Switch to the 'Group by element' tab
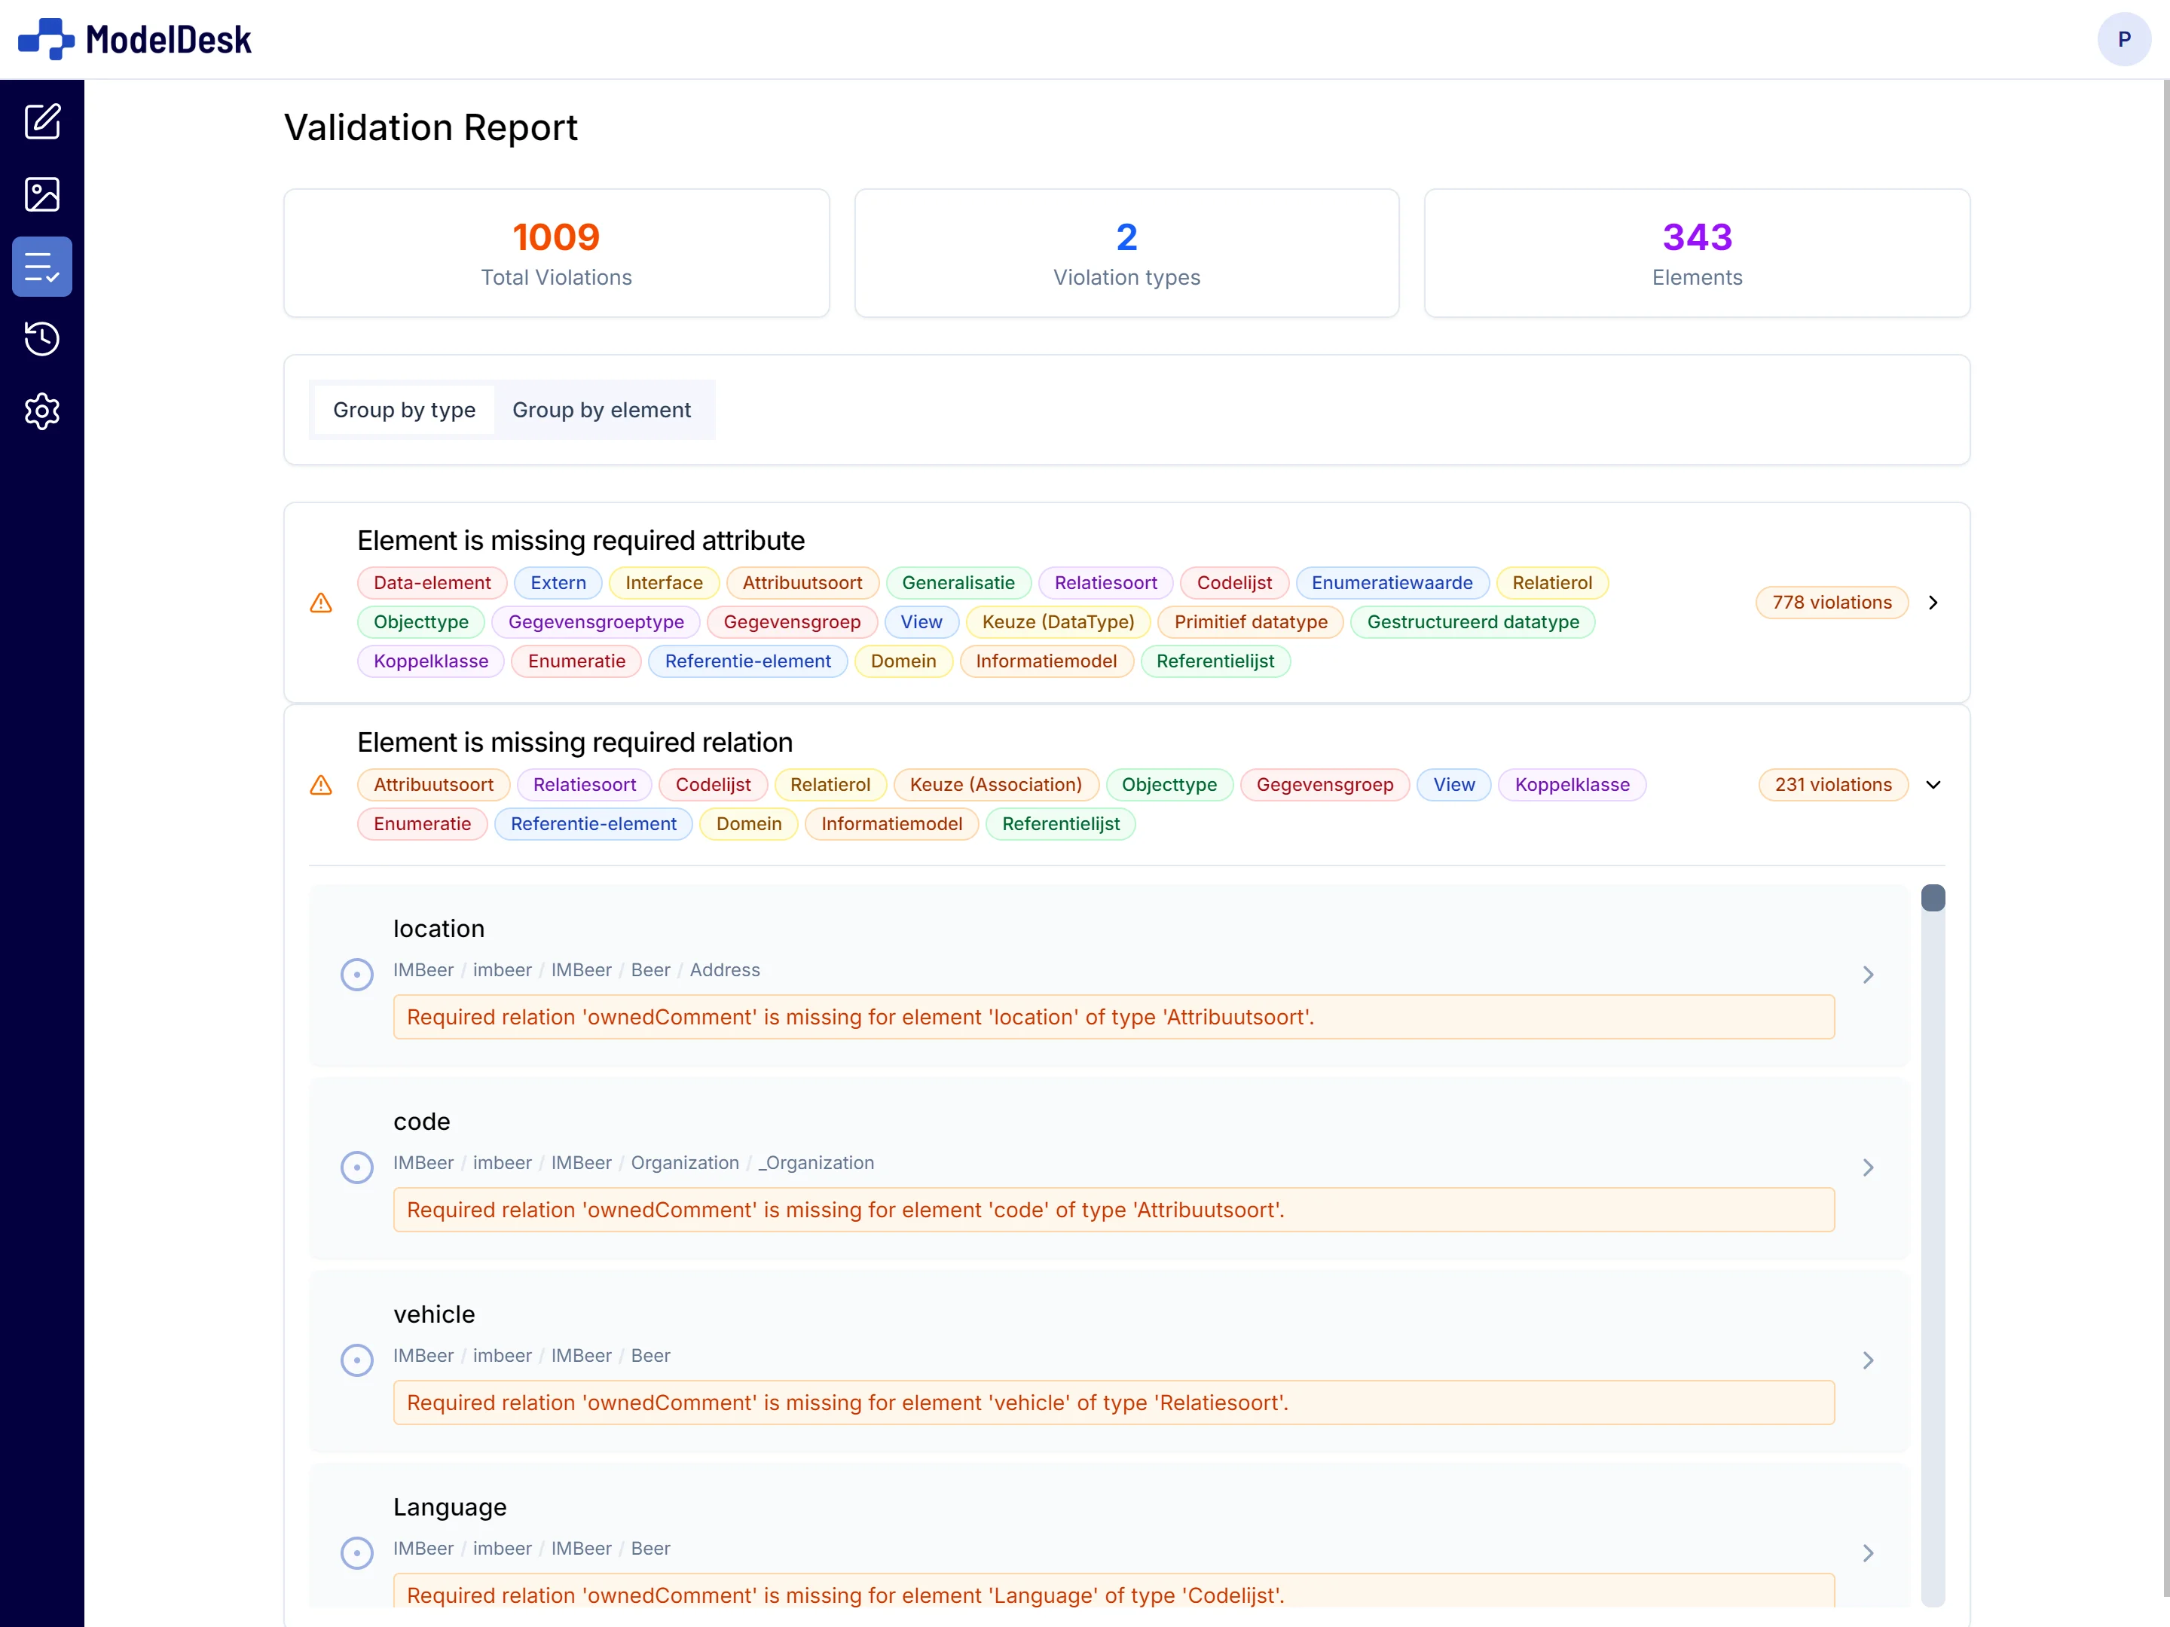Screen dimensions: 2170x1627 (601, 410)
